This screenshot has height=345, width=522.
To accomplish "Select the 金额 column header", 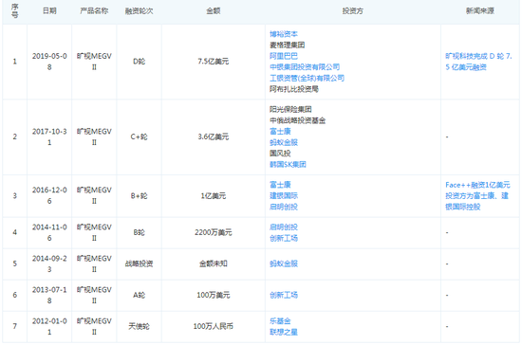I will pyautogui.click(x=214, y=11).
